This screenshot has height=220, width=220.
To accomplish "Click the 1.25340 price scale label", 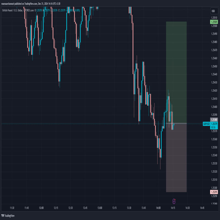I will click(x=214, y=155).
